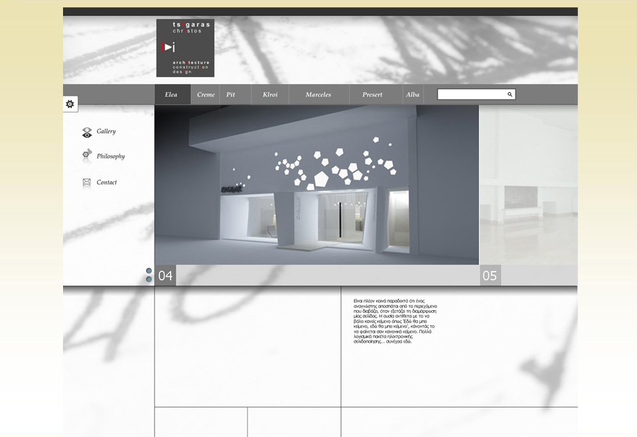Switch to the Creme tab
Viewport: 637px width, 437px height.
coord(206,94)
